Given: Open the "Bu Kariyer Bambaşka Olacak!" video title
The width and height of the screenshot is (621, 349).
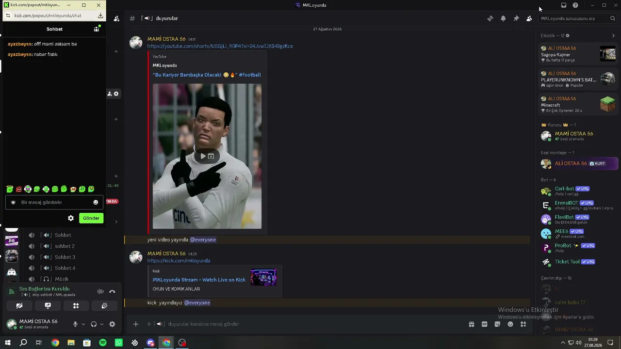Looking at the screenshot, I should click(207, 75).
